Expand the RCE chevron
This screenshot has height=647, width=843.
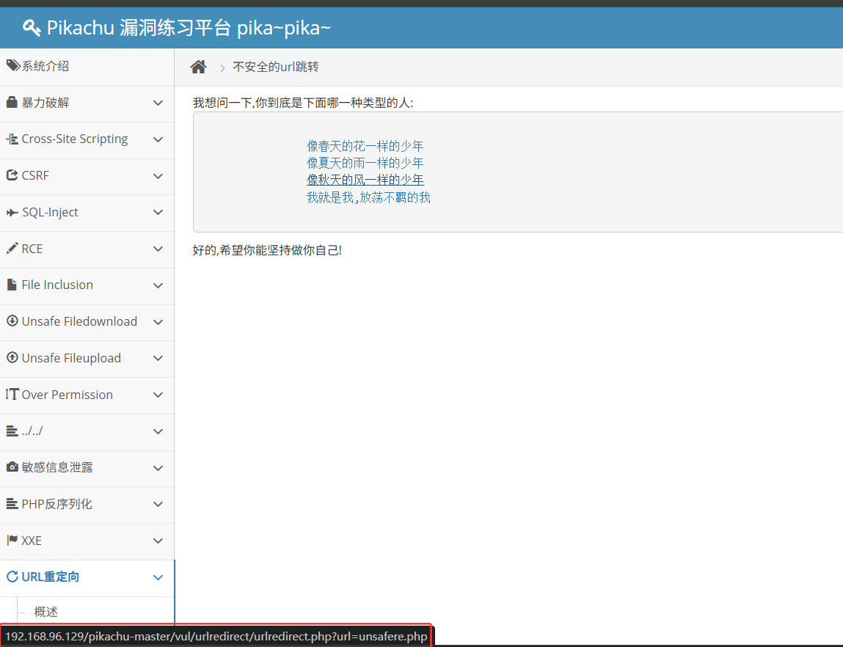158,249
